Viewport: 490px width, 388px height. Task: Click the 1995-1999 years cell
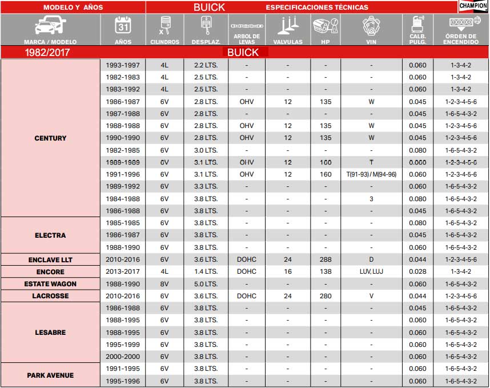123,345
